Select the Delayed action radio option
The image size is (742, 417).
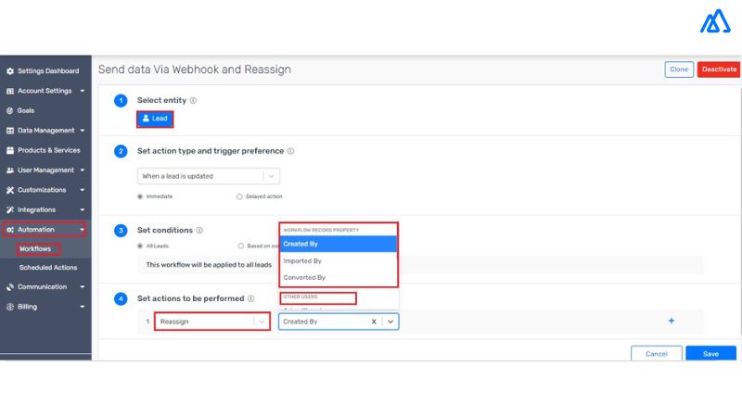tap(239, 196)
